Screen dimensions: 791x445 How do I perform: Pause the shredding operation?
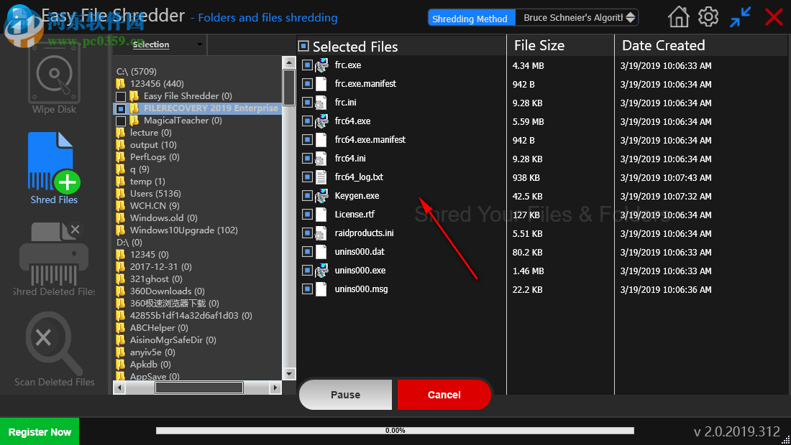click(x=346, y=394)
